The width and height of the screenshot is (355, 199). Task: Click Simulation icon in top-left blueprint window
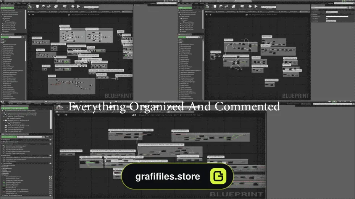point(73,7)
